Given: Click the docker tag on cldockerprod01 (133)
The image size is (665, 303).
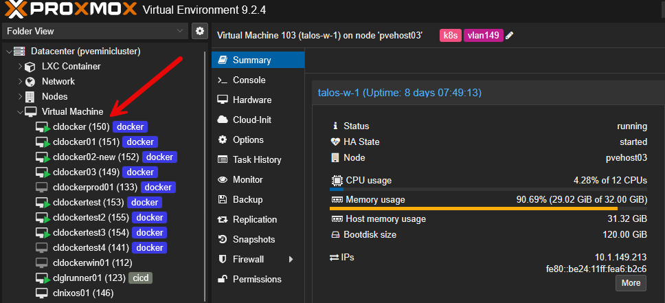Looking at the screenshot, I should pos(158,187).
